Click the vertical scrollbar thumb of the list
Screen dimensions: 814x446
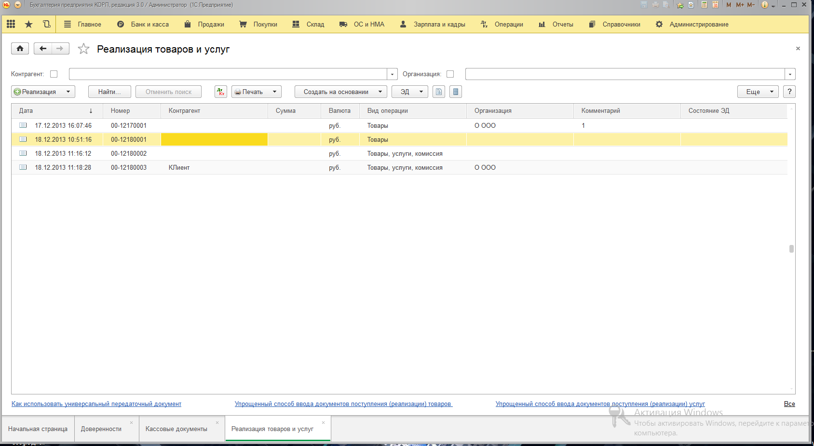(791, 249)
